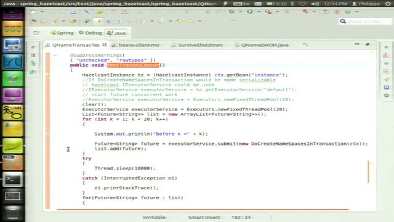Click the Debug bug icon in the toolbar
394x222 pixels.
coord(231,12)
